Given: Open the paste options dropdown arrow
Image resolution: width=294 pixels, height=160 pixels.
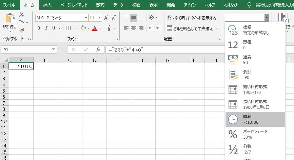Looking at the screenshot, I should point(10,31).
